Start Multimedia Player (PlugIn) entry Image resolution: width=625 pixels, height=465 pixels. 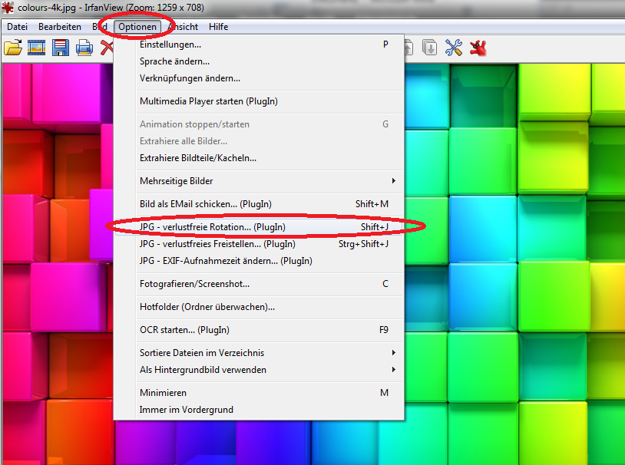[259, 101]
